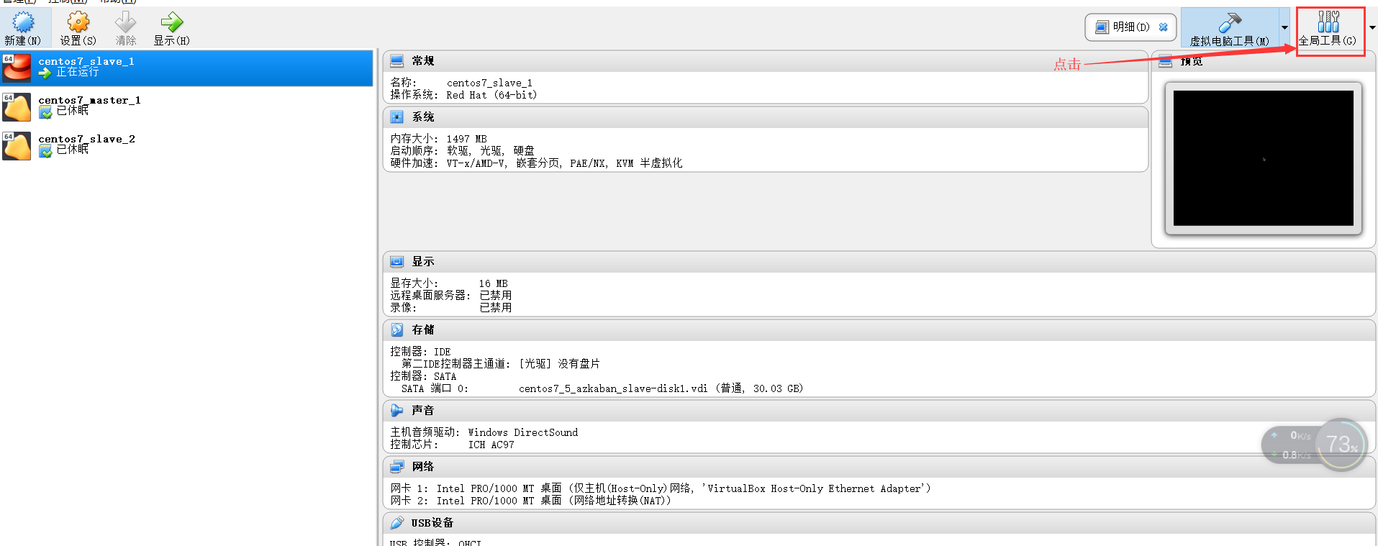Select the centos7_slave_1 virtual machine
Viewport: 1378px width, 546px height.
tap(186, 68)
